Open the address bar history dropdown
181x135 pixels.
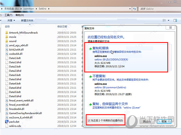(x=130, y=9)
